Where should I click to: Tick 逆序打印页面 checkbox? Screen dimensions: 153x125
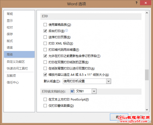[x=45, y=37]
